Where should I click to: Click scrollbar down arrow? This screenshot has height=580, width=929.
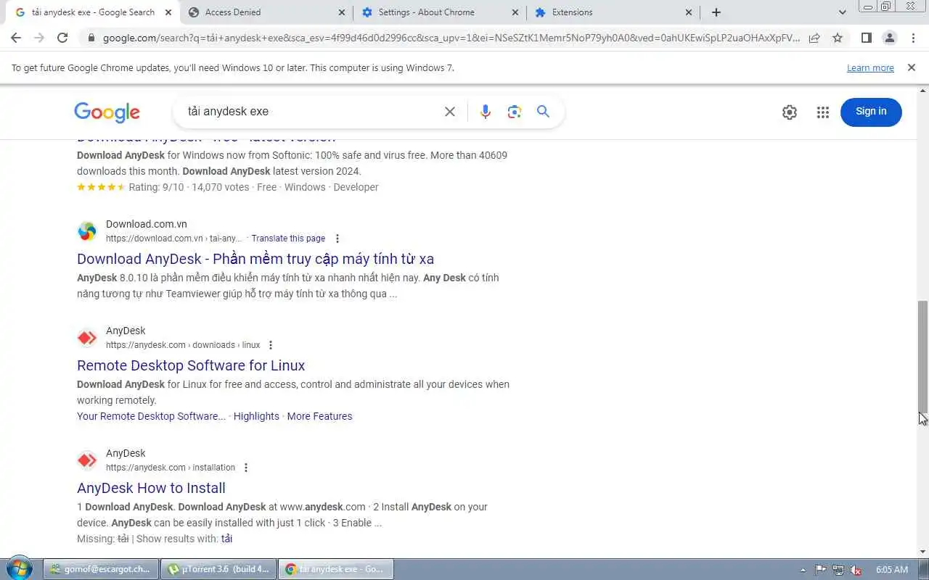click(x=922, y=552)
